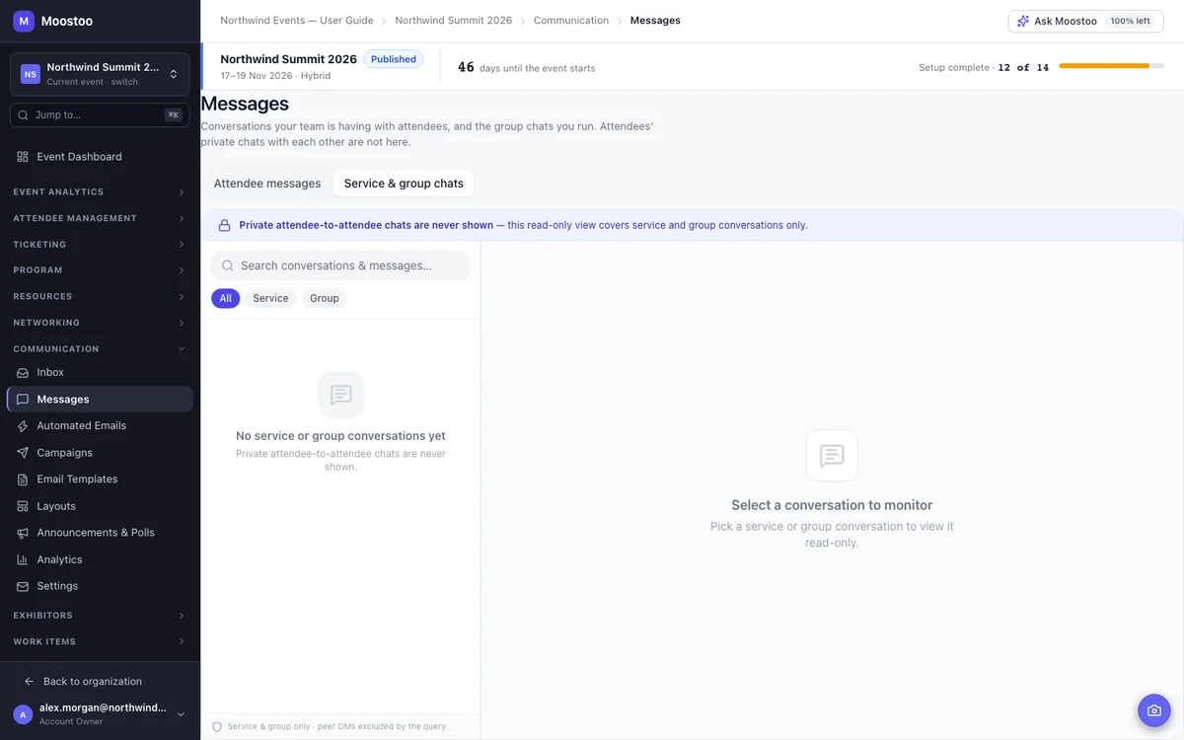This screenshot has width=1184, height=740.
Task: Expand the Event Analytics section
Action: click(100, 192)
